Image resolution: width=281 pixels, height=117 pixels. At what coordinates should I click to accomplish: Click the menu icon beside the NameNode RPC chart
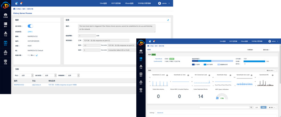click(273, 75)
